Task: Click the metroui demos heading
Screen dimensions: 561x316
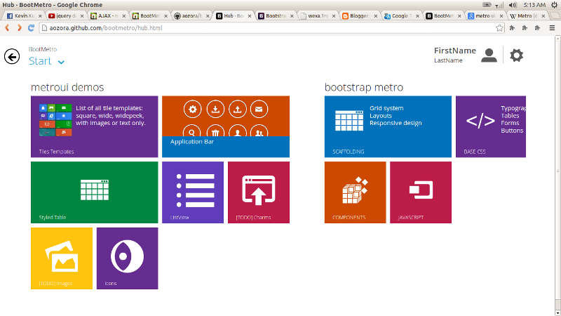Action: tap(67, 87)
